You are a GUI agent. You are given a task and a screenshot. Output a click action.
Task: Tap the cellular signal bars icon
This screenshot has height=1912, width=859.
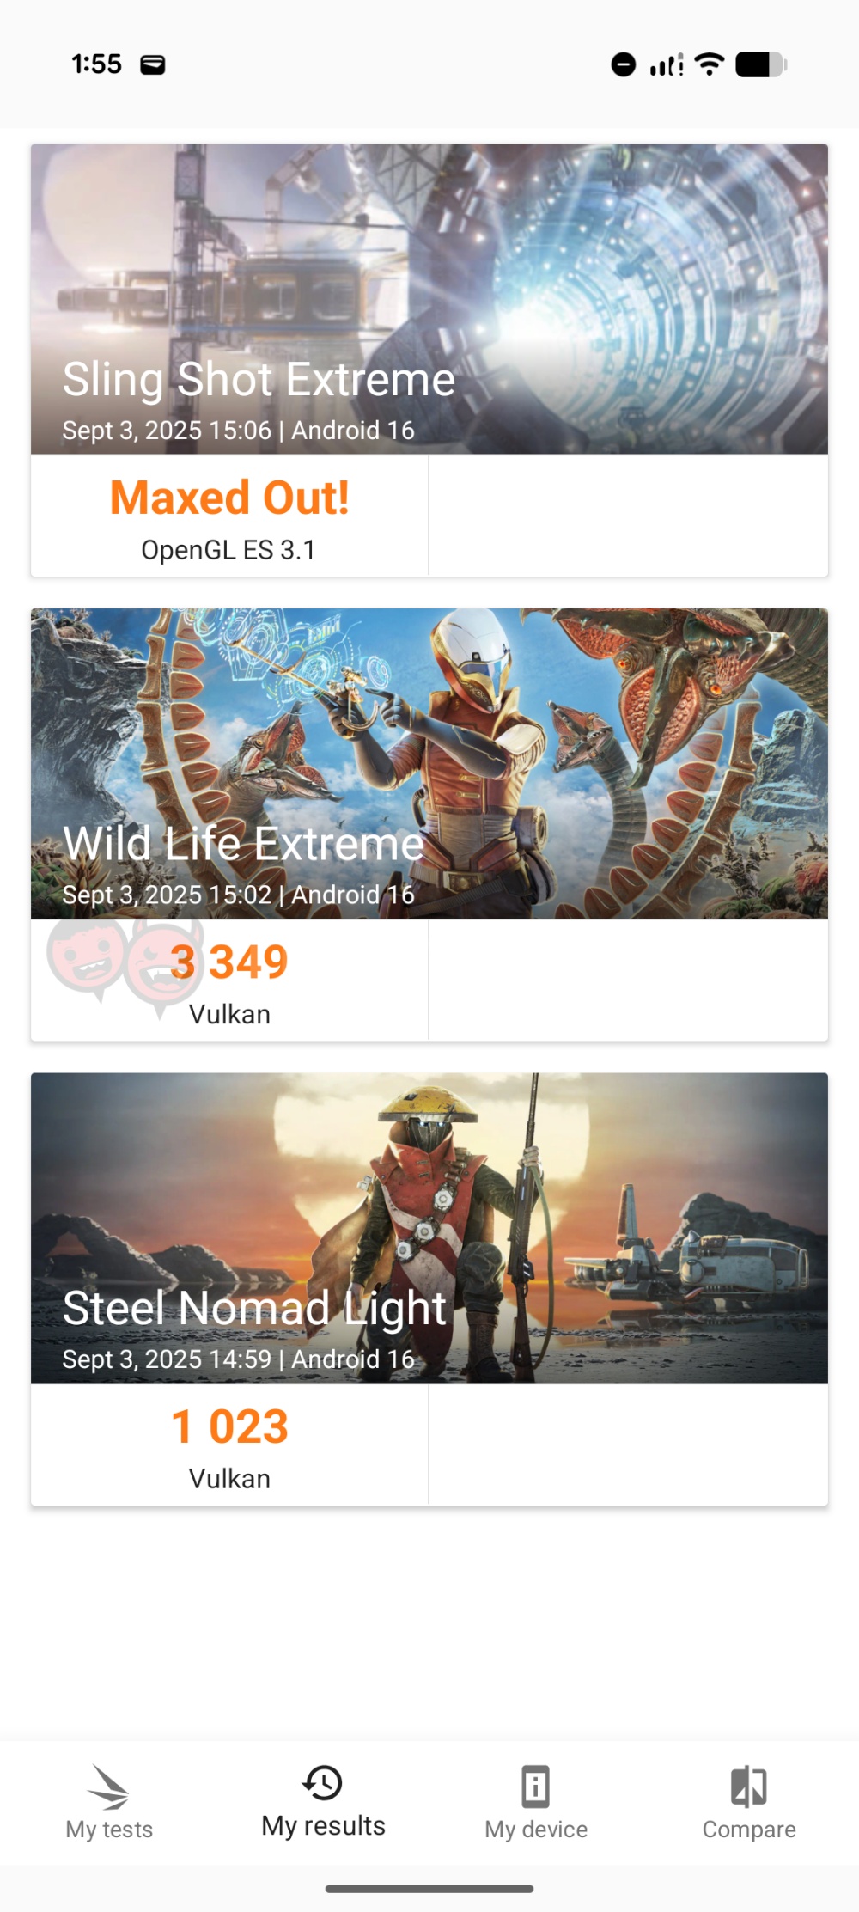667,64
